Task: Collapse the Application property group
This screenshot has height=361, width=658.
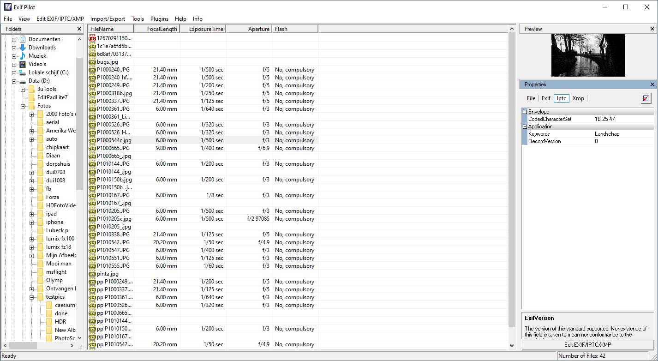Action: coord(525,126)
